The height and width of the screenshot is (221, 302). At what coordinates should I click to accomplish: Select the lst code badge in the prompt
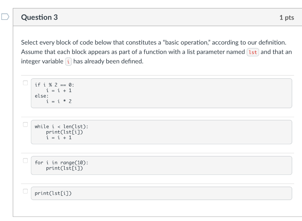pyautogui.click(x=253, y=52)
